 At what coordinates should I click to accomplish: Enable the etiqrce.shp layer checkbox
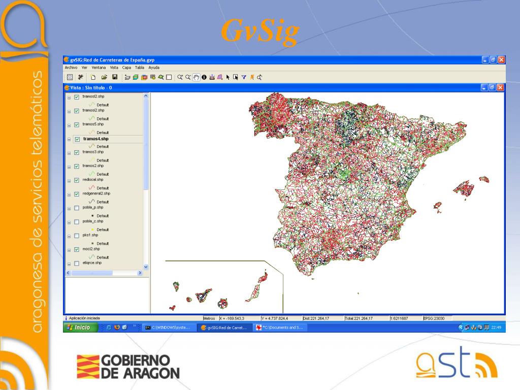pyautogui.click(x=77, y=264)
